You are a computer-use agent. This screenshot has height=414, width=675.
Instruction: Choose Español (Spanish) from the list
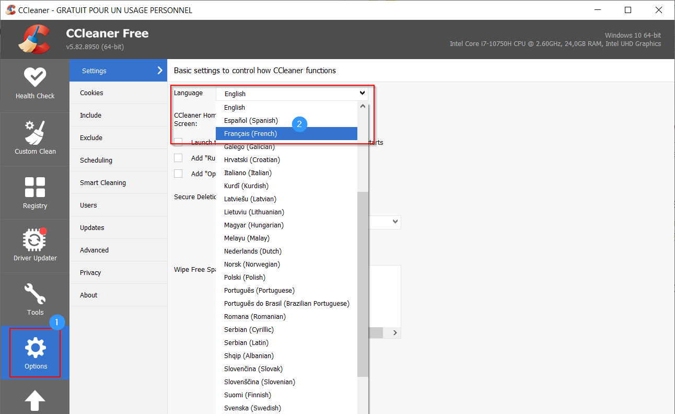tap(287, 121)
